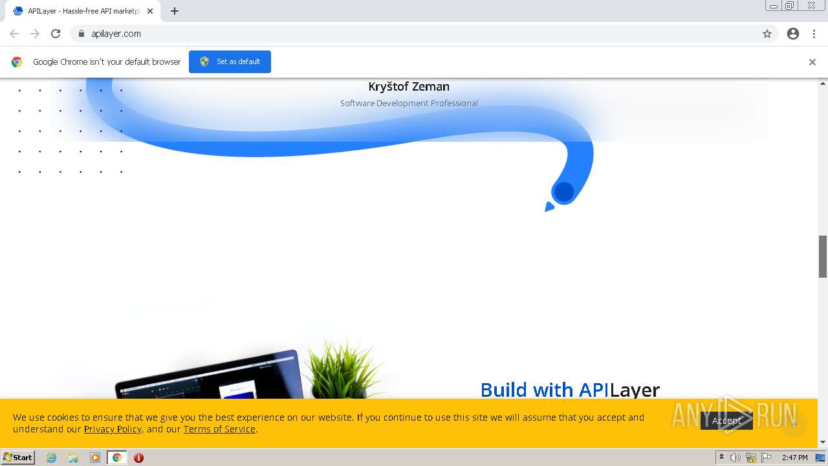Click the Software Development Professional subtitle
The image size is (828, 466).
click(409, 103)
